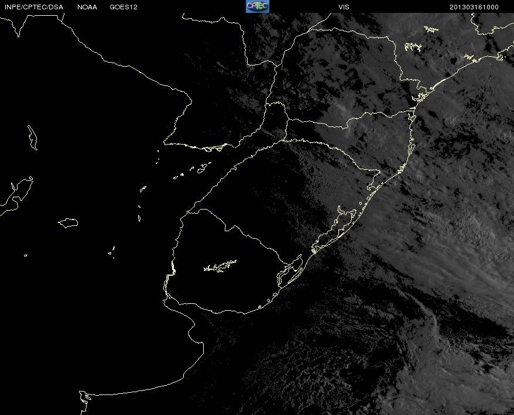514x415 pixels.
Task: Click the INPE/CPTEC/DSA label
Action: point(34,7)
